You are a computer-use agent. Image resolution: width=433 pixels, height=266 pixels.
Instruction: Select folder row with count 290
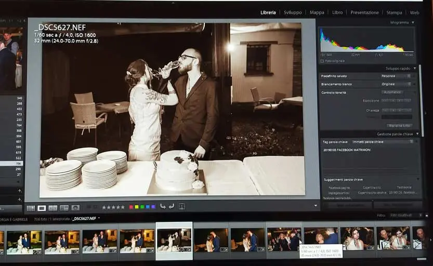11,169
